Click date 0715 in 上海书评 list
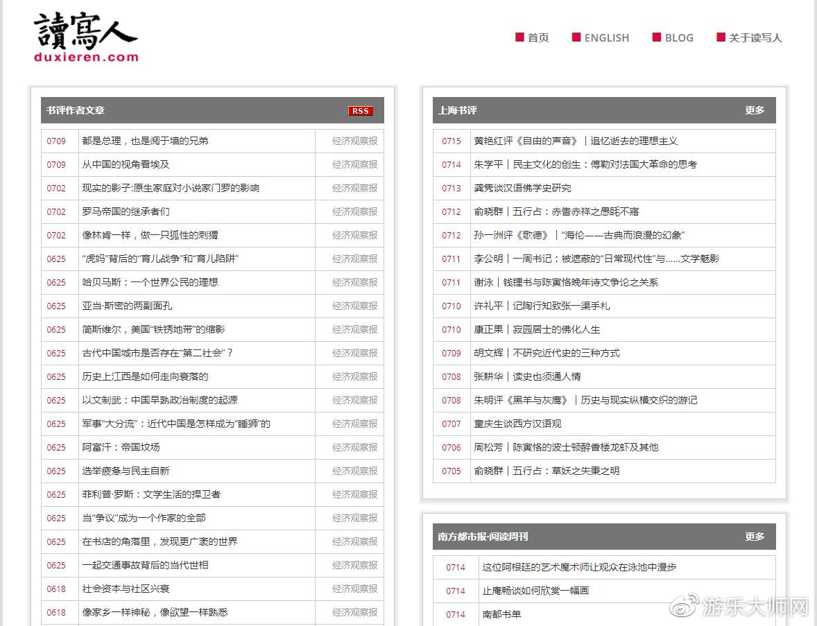 click(452, 141)
